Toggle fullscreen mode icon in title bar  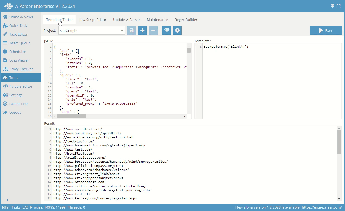pos(338,6)
